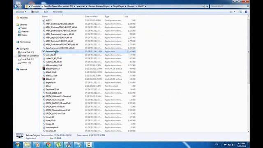
Task: Open the Camtasia C taskbar icon
Action: pos(89,145)
